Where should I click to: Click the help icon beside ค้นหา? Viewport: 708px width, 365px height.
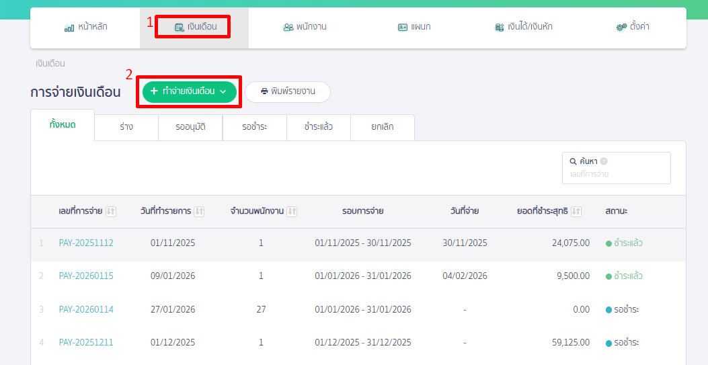click(604, 161)
